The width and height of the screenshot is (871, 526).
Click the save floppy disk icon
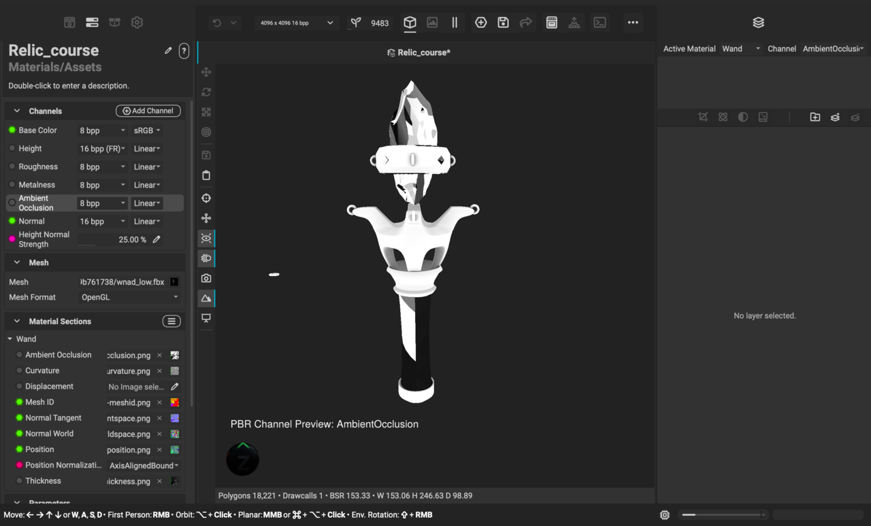[503, 22]
